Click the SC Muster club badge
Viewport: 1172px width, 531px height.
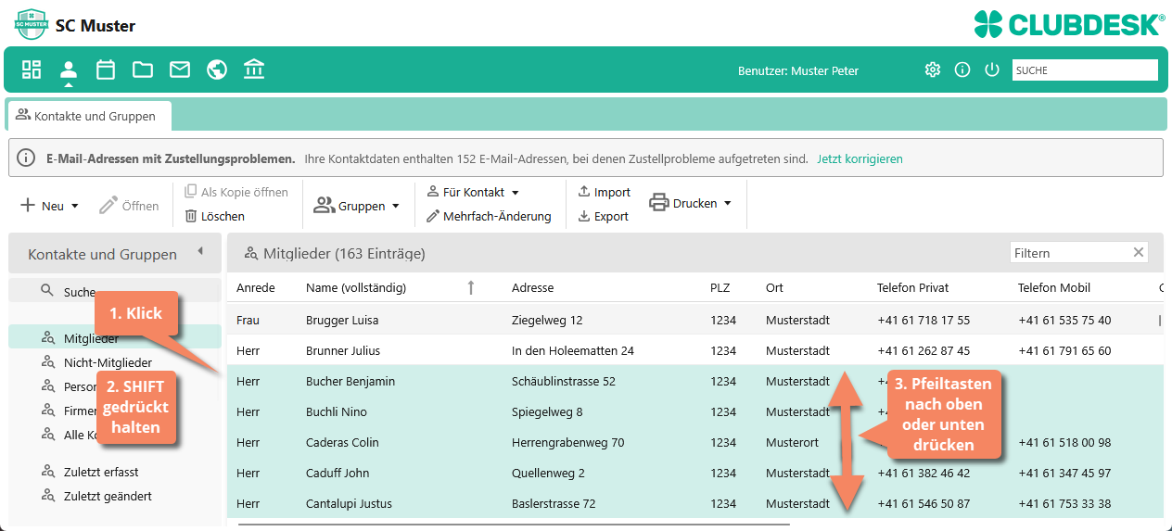pos(32,25)
